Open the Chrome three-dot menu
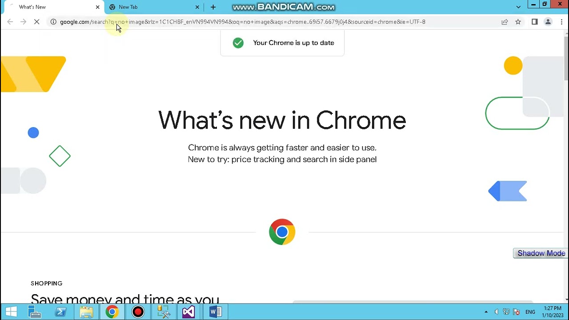Viewport: 569px width, 320px height. coord(561,22)
